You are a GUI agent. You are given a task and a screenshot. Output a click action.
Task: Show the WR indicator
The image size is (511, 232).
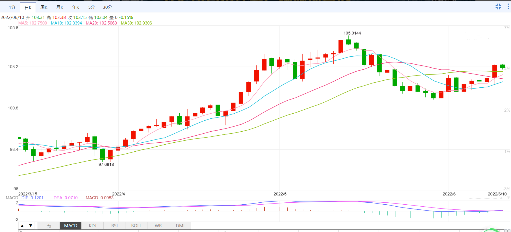[x=158, y=226]
